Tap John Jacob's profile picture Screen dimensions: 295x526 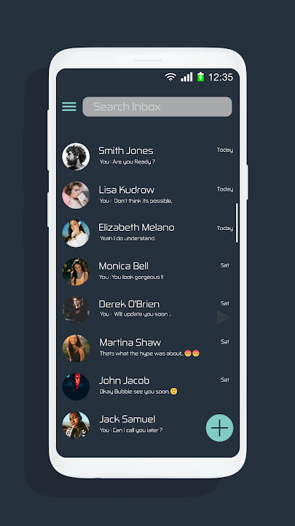click(76, 386)
